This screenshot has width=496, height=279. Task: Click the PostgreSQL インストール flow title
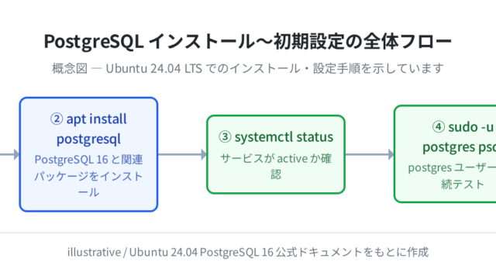click(248, 41)
